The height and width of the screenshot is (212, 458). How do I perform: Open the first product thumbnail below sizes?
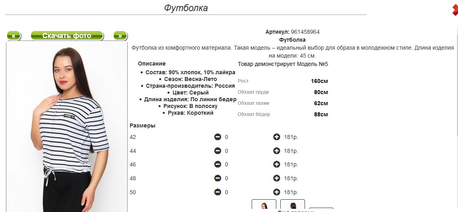pyautogui.click(x=264, y=205)
